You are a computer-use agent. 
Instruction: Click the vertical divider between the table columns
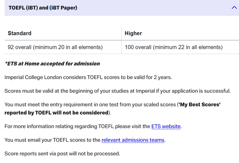point(121,40)
